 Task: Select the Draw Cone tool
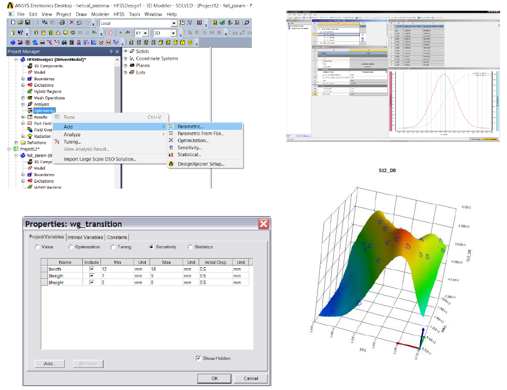[x=58, y=33]
